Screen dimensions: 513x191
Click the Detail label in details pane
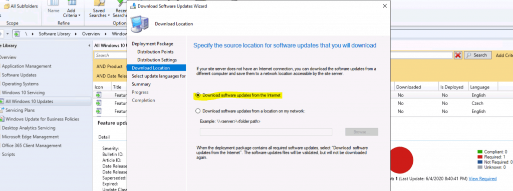(x=104, y=137)
